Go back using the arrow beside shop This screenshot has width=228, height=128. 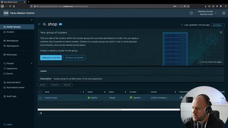(39, 24)
